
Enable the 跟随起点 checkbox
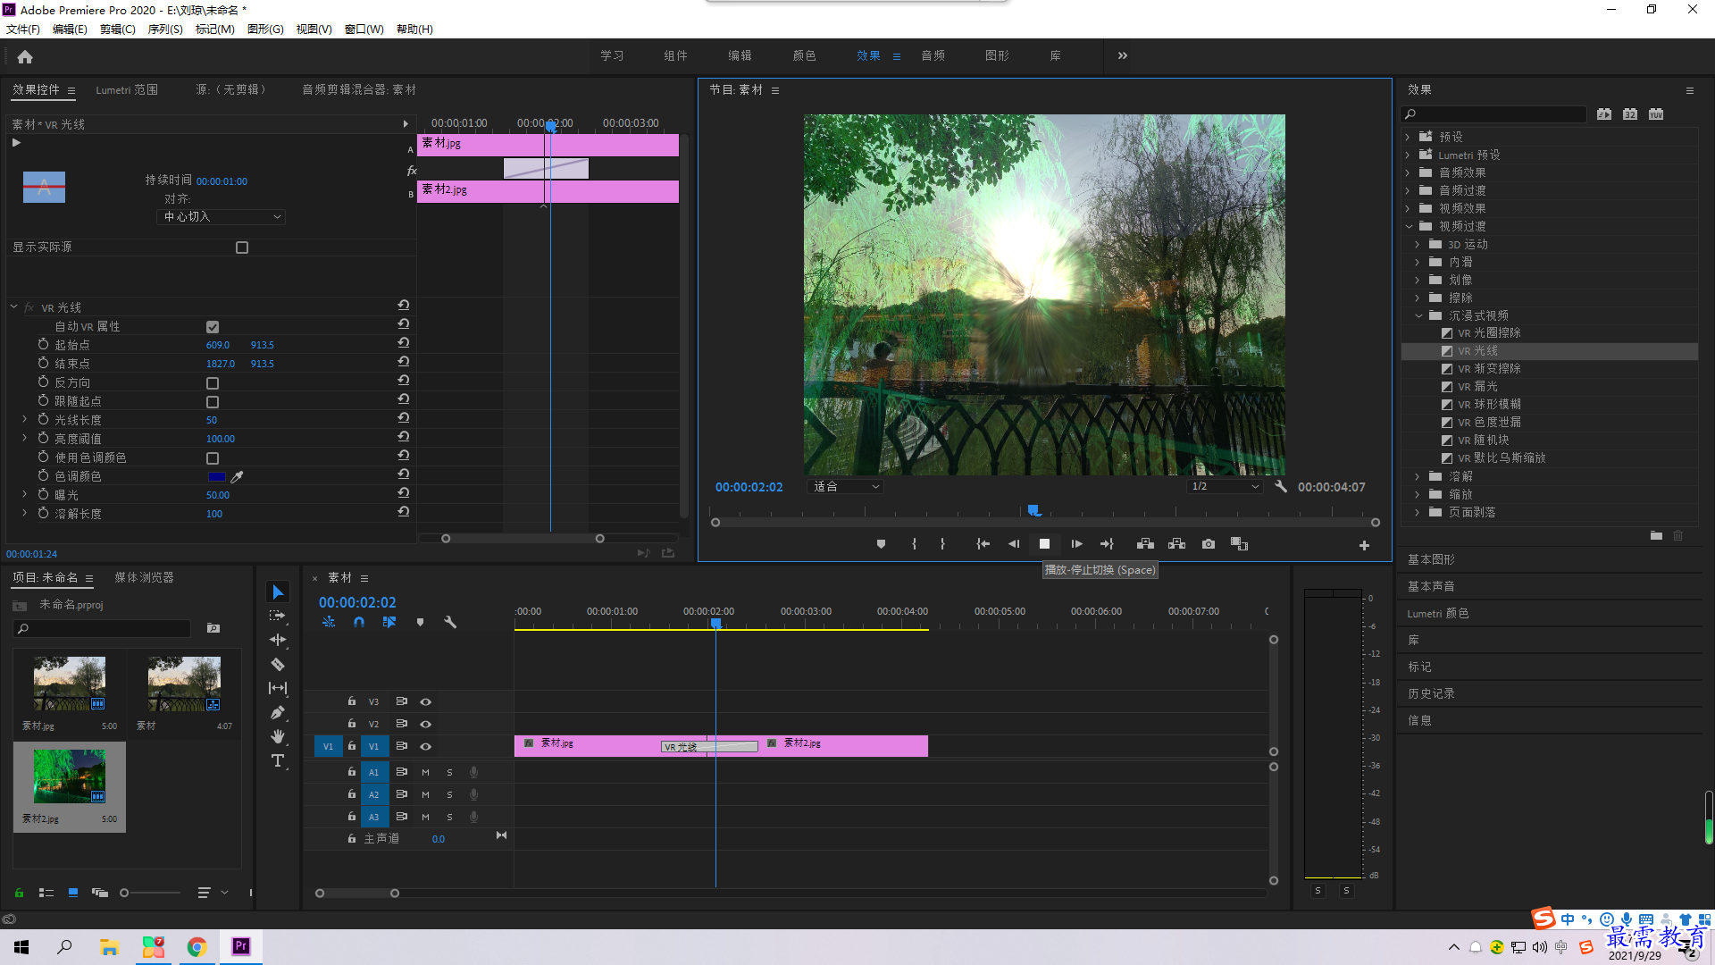[213, 402]
